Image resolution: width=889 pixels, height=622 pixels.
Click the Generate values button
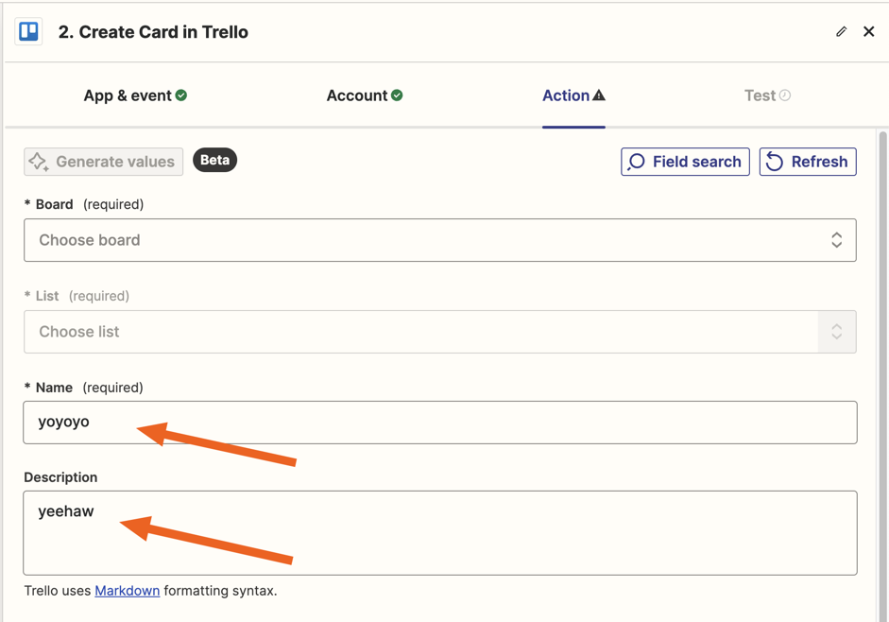[x=103, y=162]
